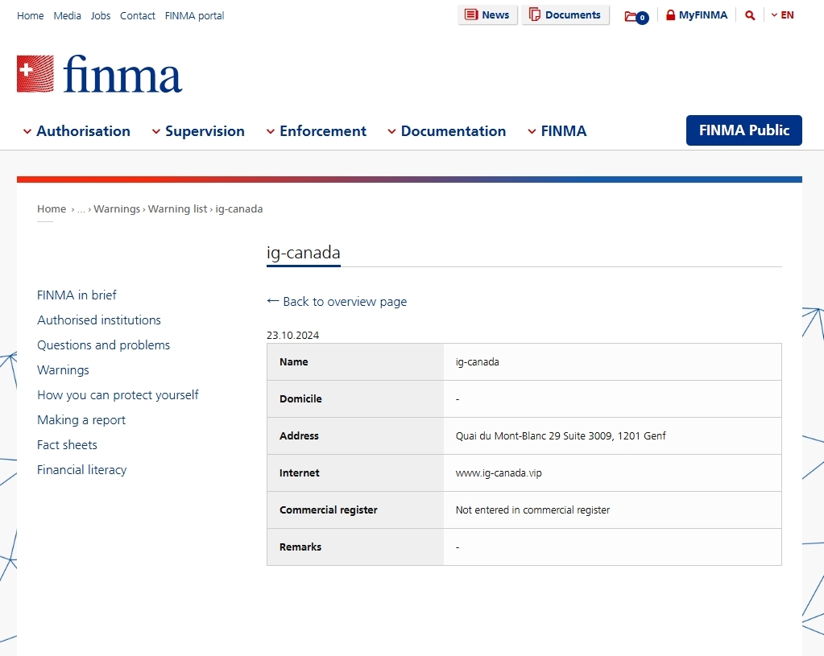824x656 pixels.
Task: Click the FINMA logo
Action: pyautogui.click(x=99, y=74)
